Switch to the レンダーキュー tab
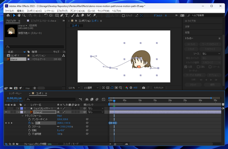228x149 pixels. tap(15, 93)
